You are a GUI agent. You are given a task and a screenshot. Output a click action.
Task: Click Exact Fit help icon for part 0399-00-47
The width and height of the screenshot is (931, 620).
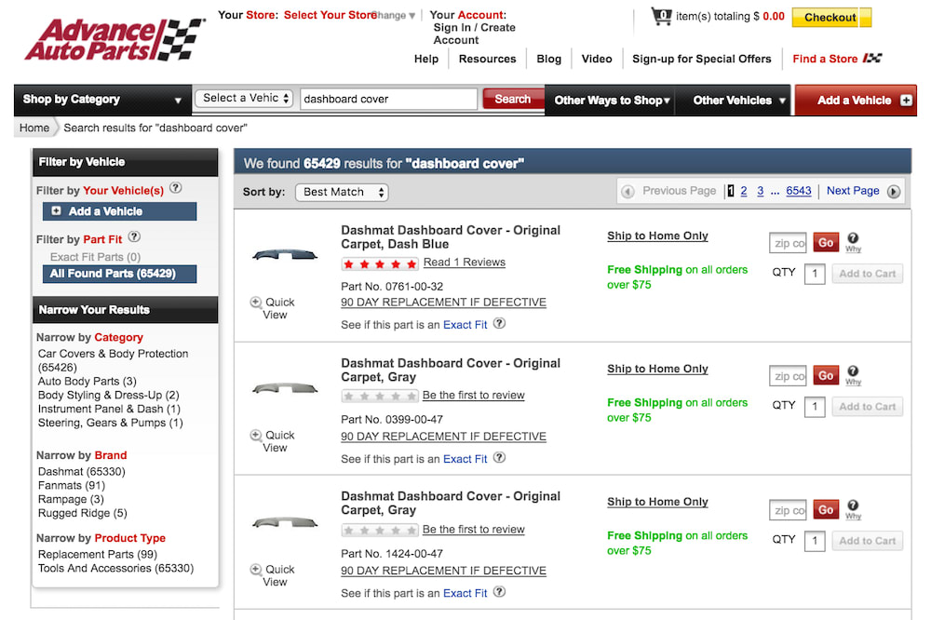coord(500,458)
